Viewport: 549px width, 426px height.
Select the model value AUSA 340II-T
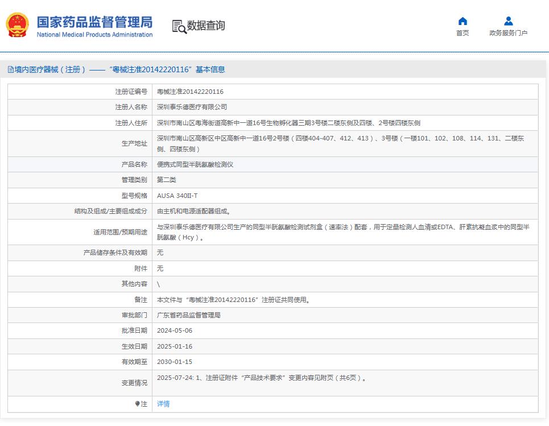tap(178, 196)
